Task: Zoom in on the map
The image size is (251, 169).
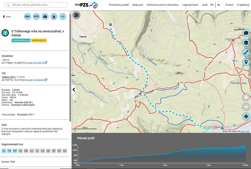Action: 246,97
